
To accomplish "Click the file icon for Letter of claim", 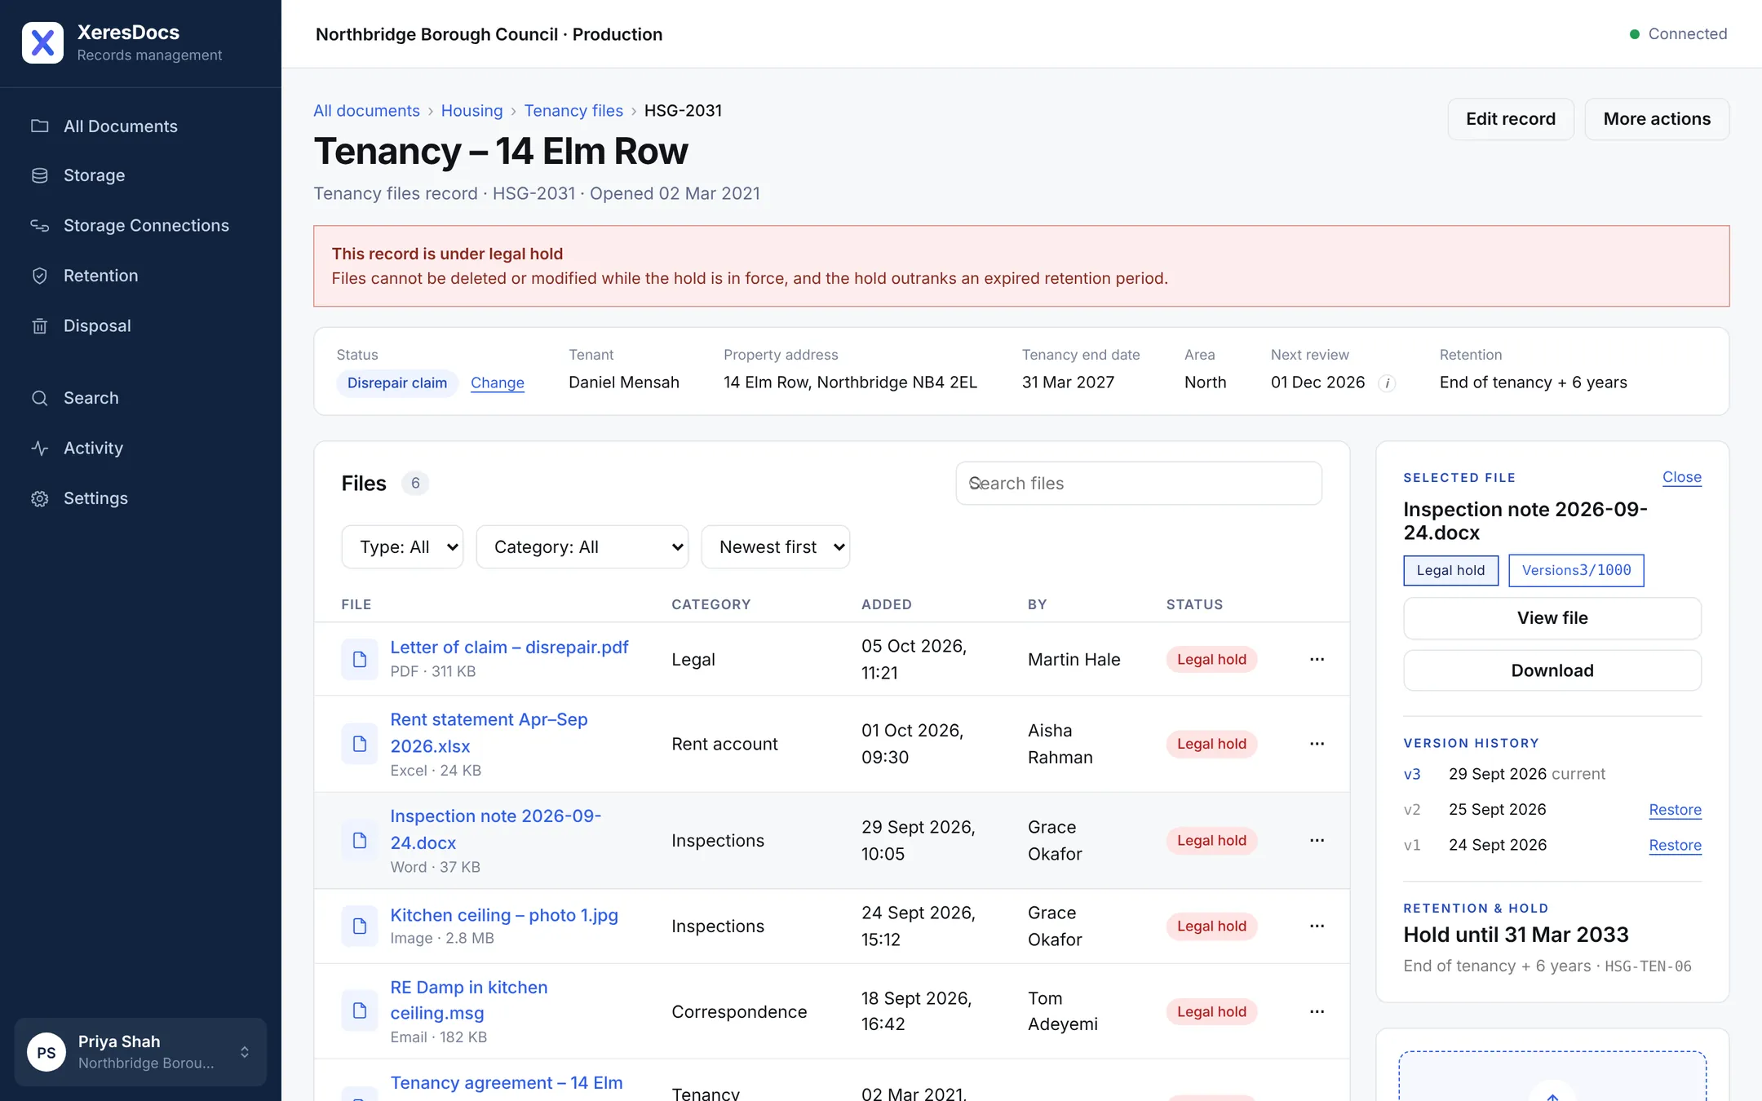I will pyautogui.click(x=360, y=659).
